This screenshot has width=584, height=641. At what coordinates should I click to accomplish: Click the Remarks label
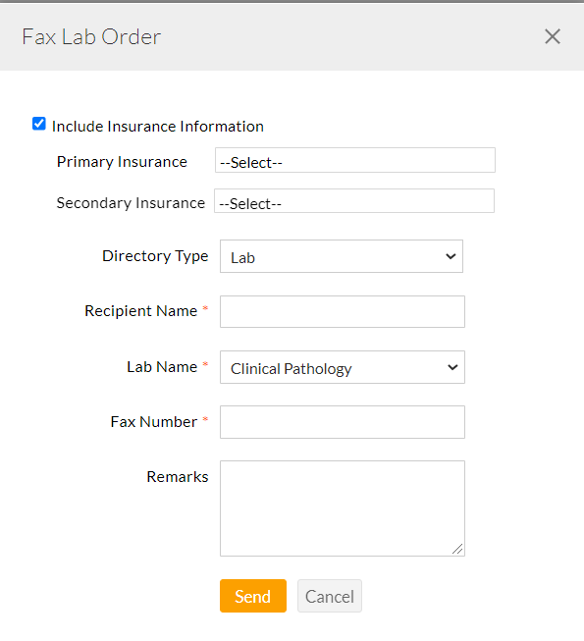[x=178, y=477]
